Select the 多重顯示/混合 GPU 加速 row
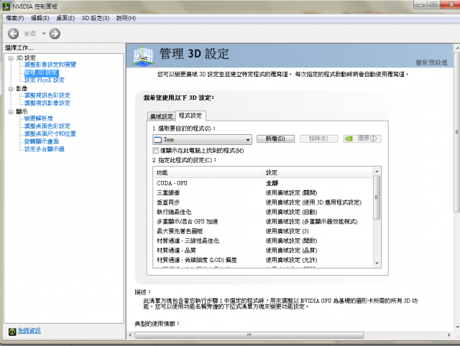This screenshot has height=346, width=460. click(x=263, y=222)
